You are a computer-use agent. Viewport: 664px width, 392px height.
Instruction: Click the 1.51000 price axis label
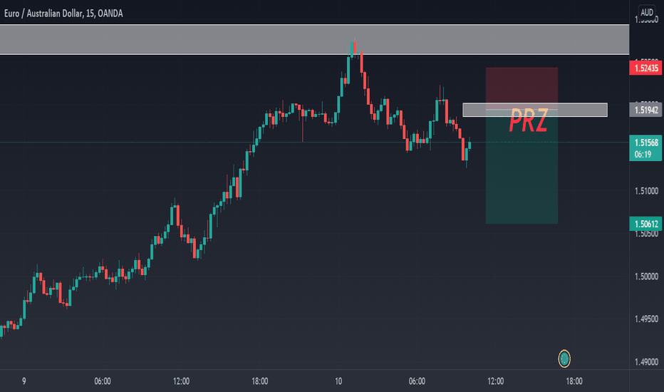point(646,191)
